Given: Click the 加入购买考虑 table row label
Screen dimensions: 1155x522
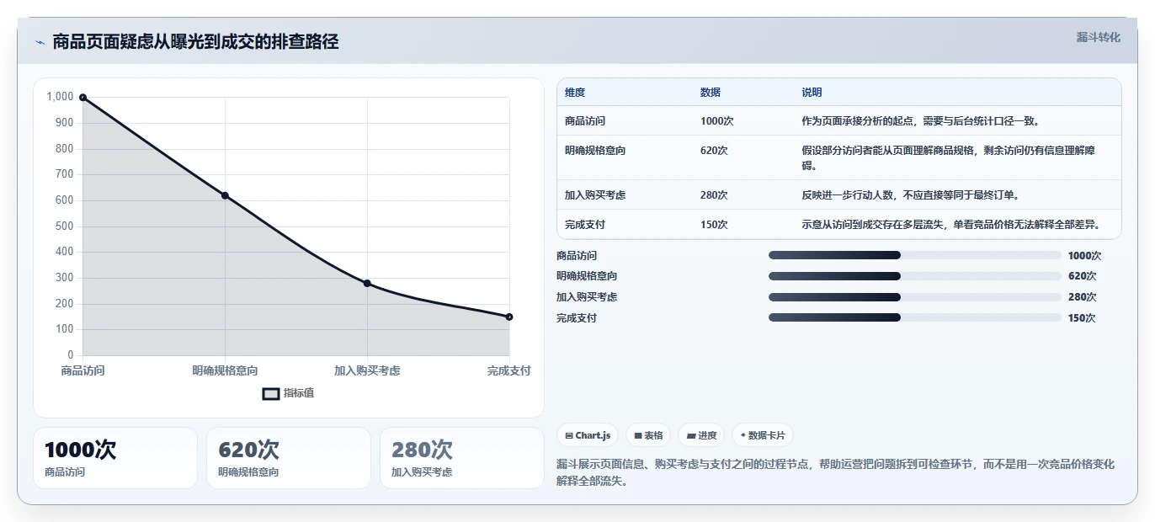Looking at the screenshot, I should tap(595, 195).
